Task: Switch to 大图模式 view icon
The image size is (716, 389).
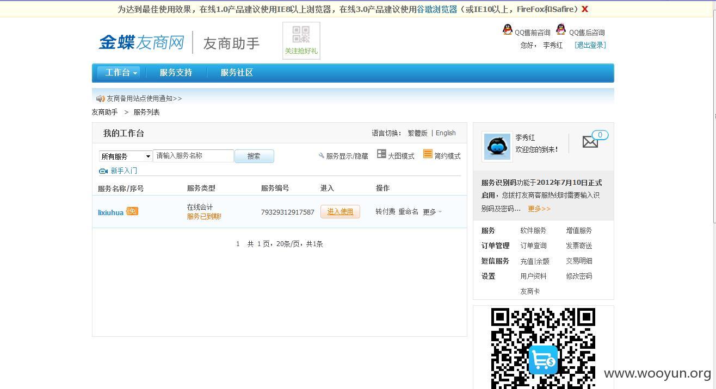Action: click(x=381, y=154)
